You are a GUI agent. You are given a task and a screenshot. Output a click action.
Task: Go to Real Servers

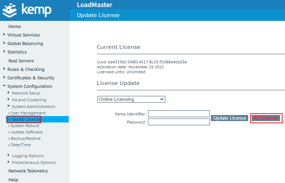(21, 61)
